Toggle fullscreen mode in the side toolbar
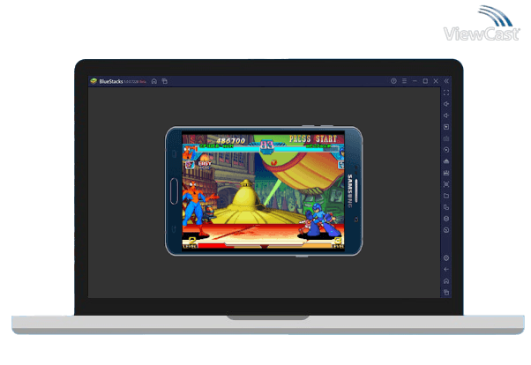This screenshot has height=365, width=531. coord(446,93)
